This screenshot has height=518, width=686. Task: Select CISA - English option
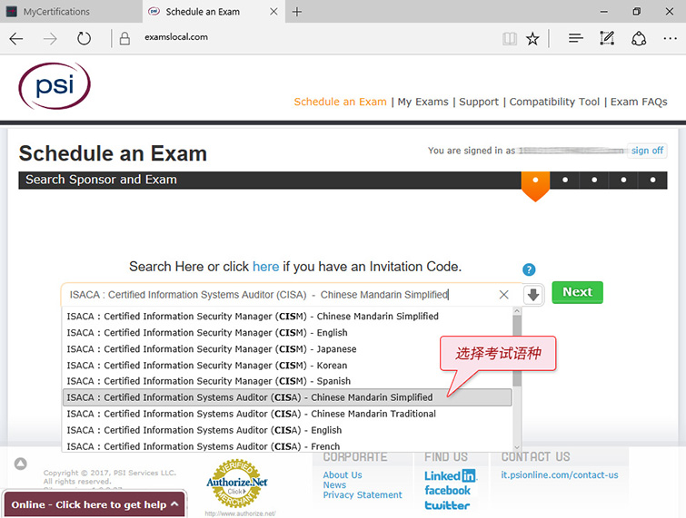(287, 430)
